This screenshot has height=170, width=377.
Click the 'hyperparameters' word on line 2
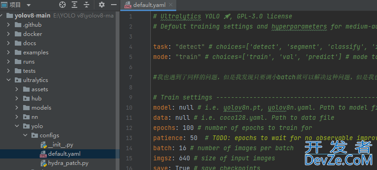click(299, 27)
